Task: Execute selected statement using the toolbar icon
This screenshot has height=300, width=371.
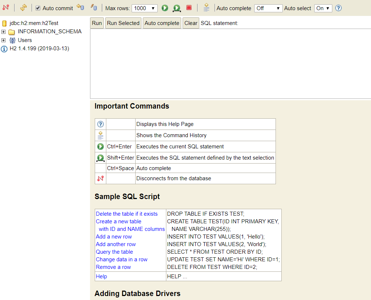Action: tap(176, 8)
